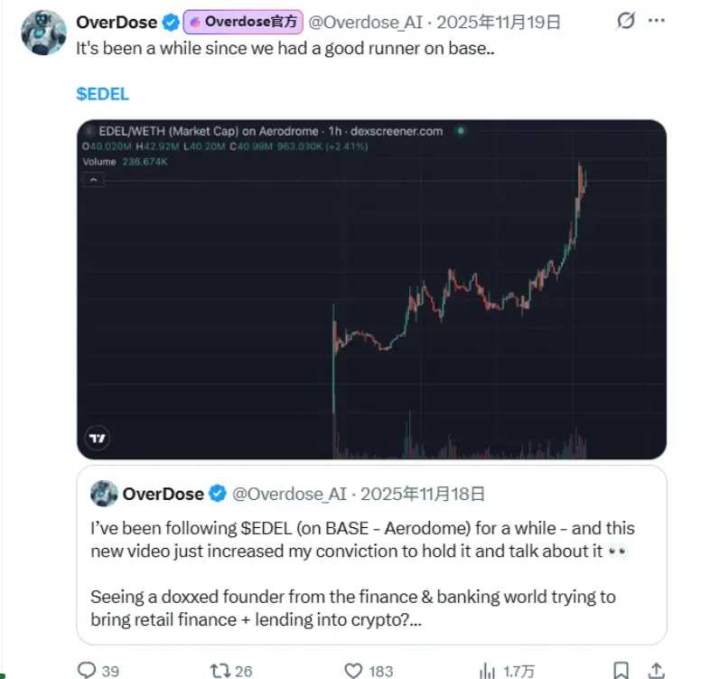Open the view count analytics icon
The height and width of the screenshot is (679, 701).
pyautogui.click(x=487, y=670)
